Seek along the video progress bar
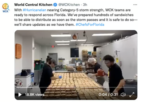 pyautogui.click(x=76, y=87)
